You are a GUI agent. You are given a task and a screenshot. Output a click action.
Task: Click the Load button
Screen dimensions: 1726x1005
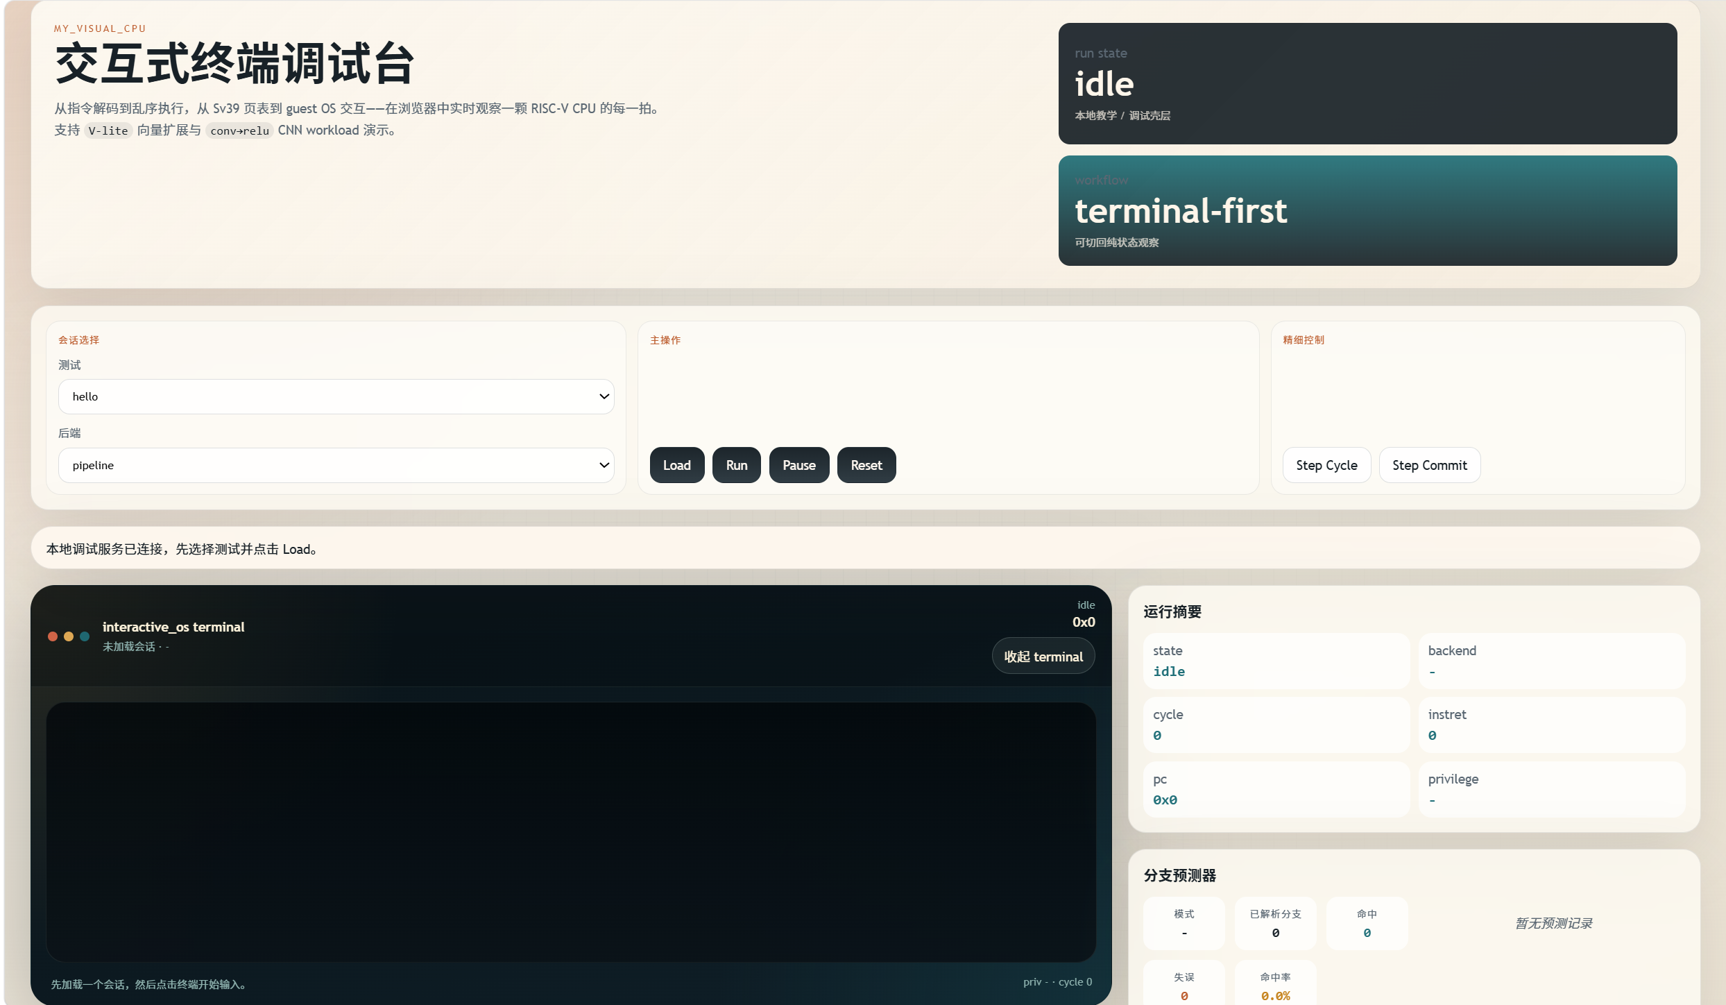tap(677, 465)
